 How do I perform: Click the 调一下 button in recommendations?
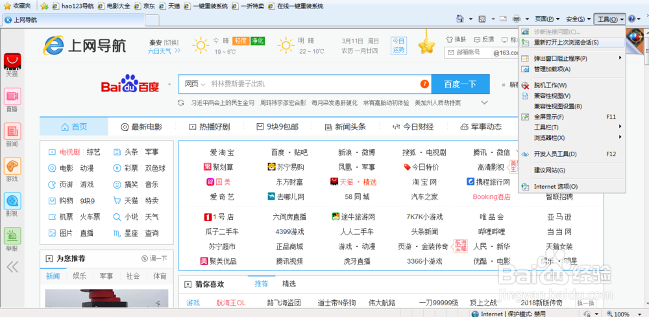[x=154, y=258]
